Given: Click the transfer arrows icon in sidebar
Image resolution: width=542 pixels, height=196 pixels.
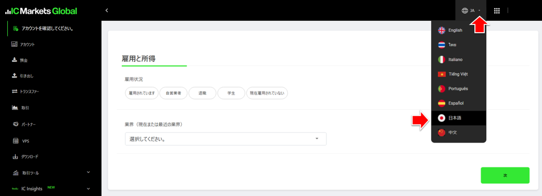Looking at the screenshot, I should click(x=15, y=92).
